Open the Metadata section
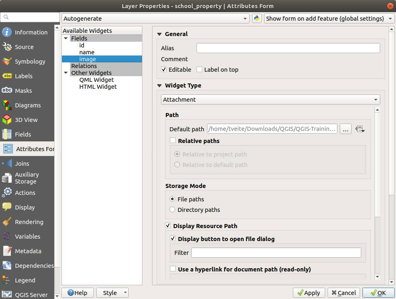This screenshot has height=299, width=396. [28, 251]
